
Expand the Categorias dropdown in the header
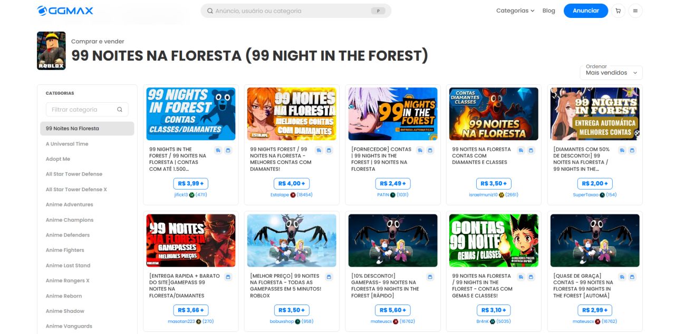514,11
